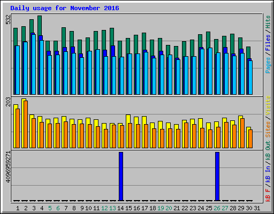The height and width of the screenshot is (214, 274).
Task: Click the 203 y-axis label
Action: tap(8, 102)
